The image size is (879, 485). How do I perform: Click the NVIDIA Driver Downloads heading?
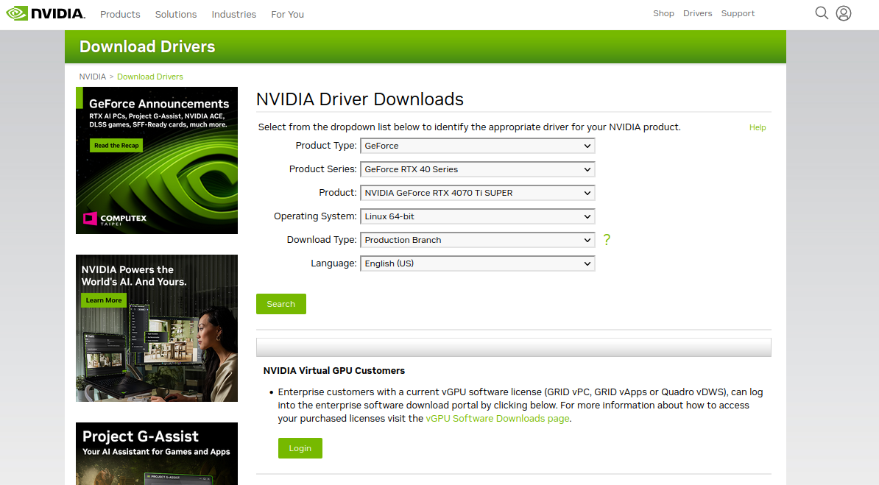360,99
